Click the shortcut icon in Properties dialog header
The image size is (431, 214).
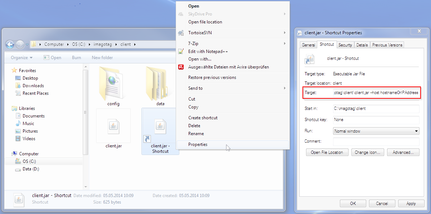[309, 59]
